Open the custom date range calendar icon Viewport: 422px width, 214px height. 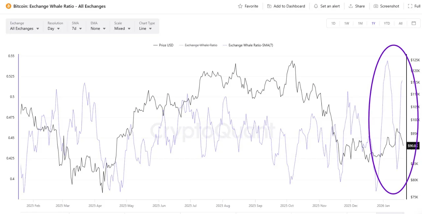click(x=414, y=23)
